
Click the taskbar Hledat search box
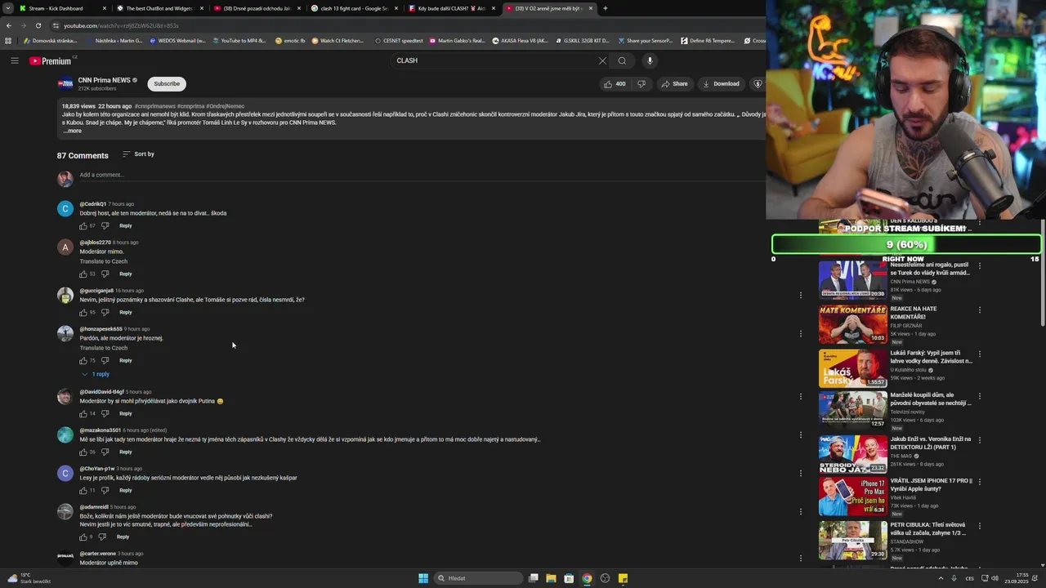click(x=480, y=578)
